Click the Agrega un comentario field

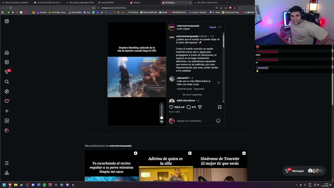(x=195, y=121)
